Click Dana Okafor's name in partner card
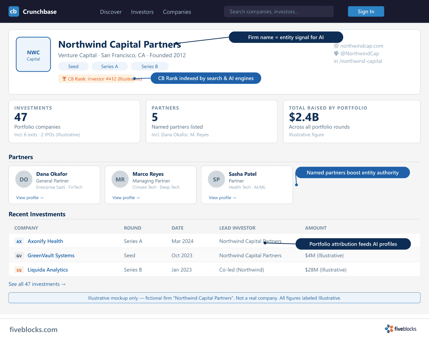The image size is (429, 343). point(52,174)
